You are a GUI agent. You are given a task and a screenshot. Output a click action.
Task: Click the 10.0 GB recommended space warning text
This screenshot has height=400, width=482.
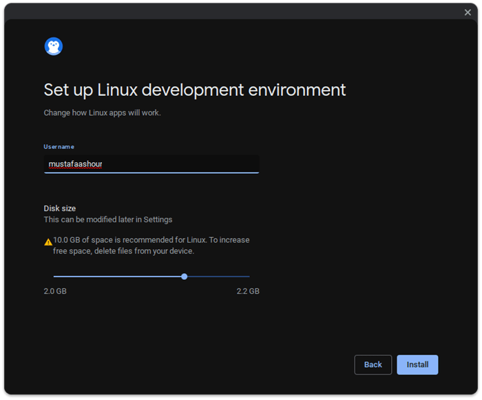pyautogui.click(x=151, y=246)
